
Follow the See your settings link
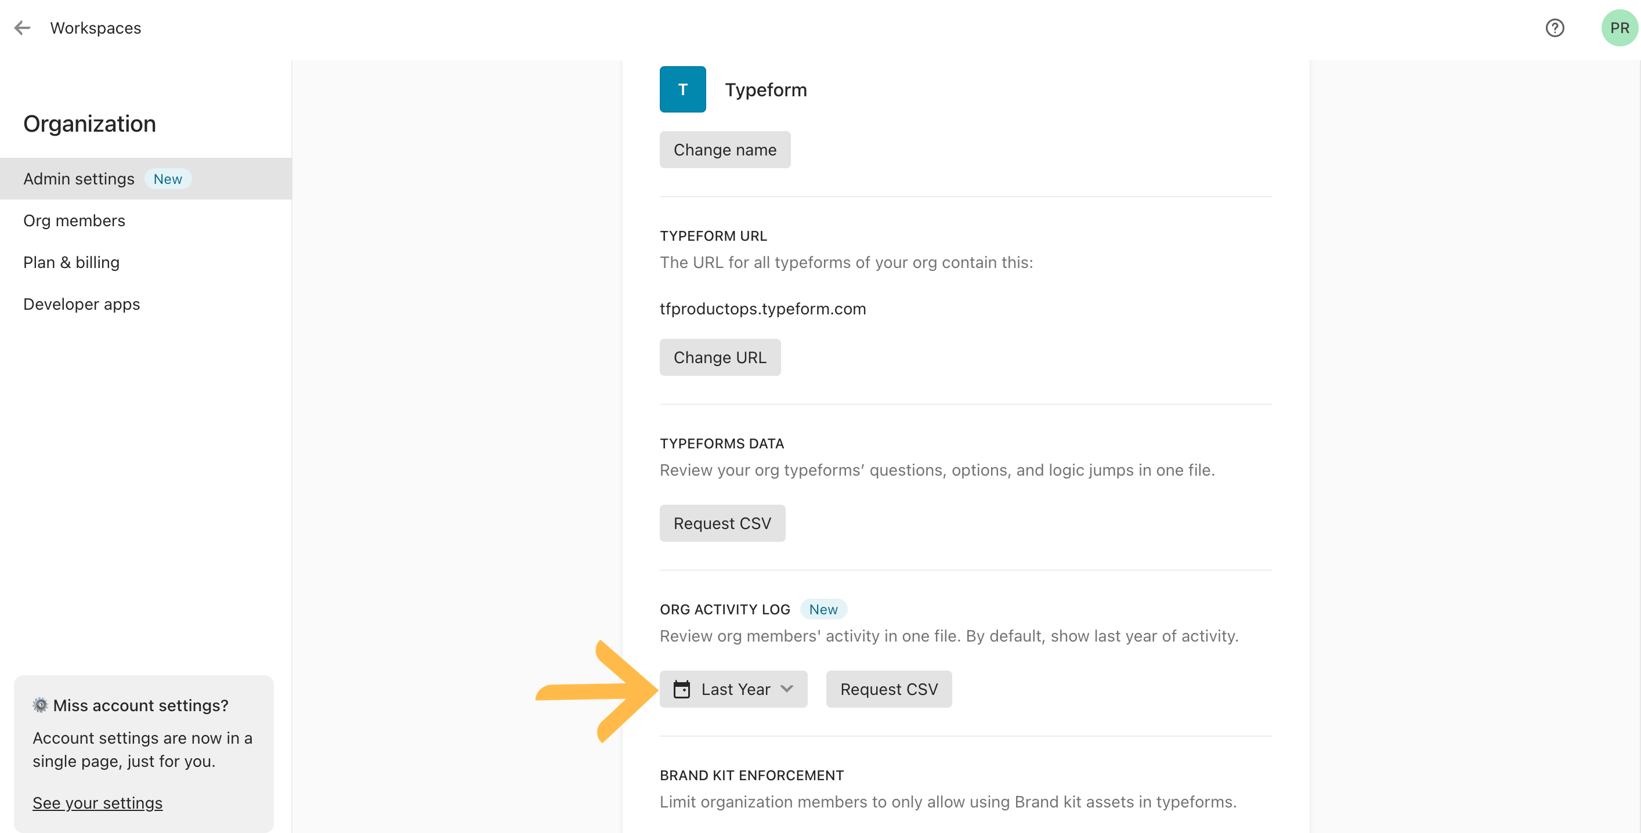(97, 803)
